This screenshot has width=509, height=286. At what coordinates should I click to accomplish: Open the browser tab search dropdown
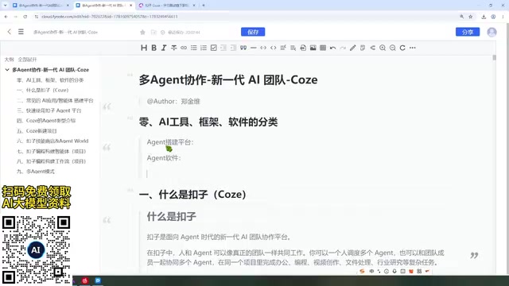pos(5,6)
